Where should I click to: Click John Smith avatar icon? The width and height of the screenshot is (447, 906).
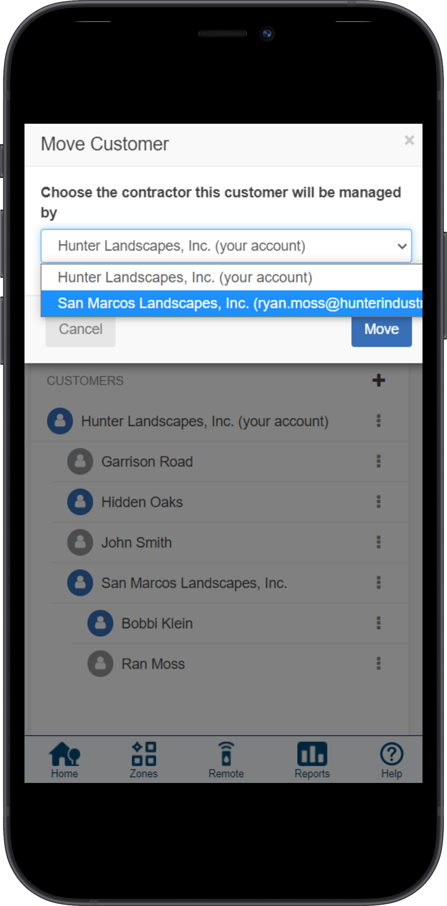tap(80, 542)
